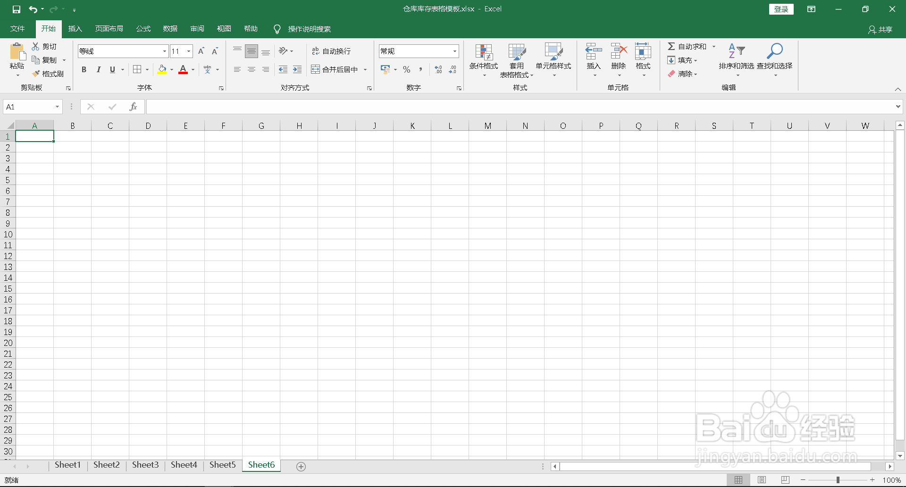
Task: Increase indent level
Action: coord(297,69)
